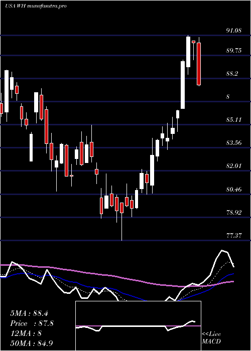This screenshot has height=351, width=251.
Task: Click the 50MA : 84.9 value
Action: click(x=32, y=343)
